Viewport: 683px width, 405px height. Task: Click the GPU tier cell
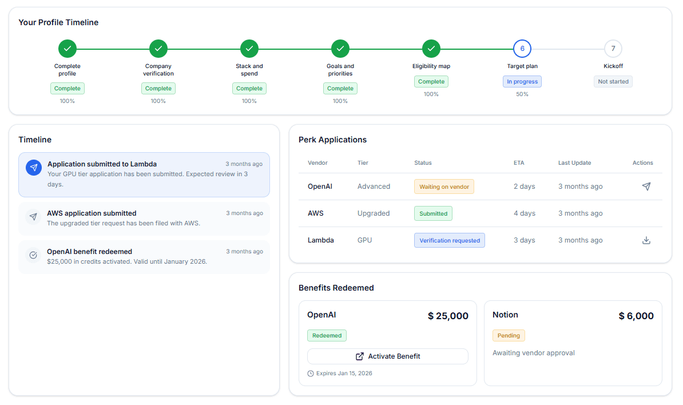click(364, 240)
